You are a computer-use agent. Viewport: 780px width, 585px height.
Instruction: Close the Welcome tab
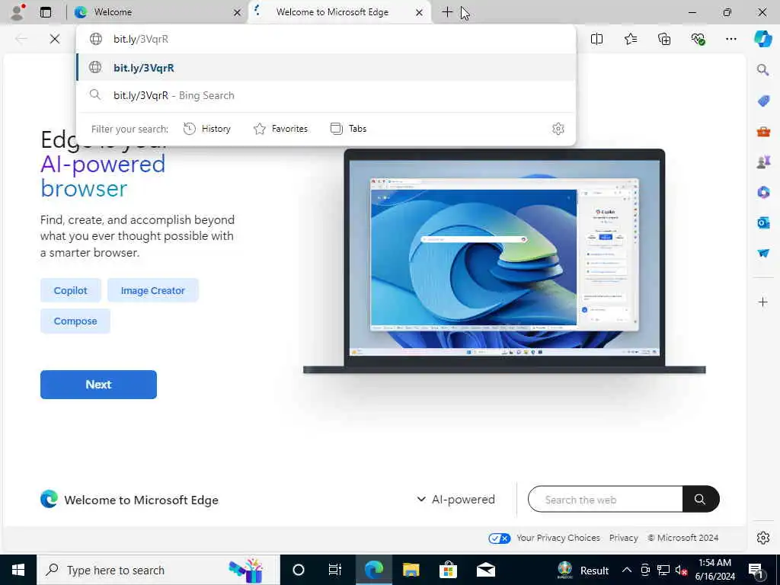[238, 12]
